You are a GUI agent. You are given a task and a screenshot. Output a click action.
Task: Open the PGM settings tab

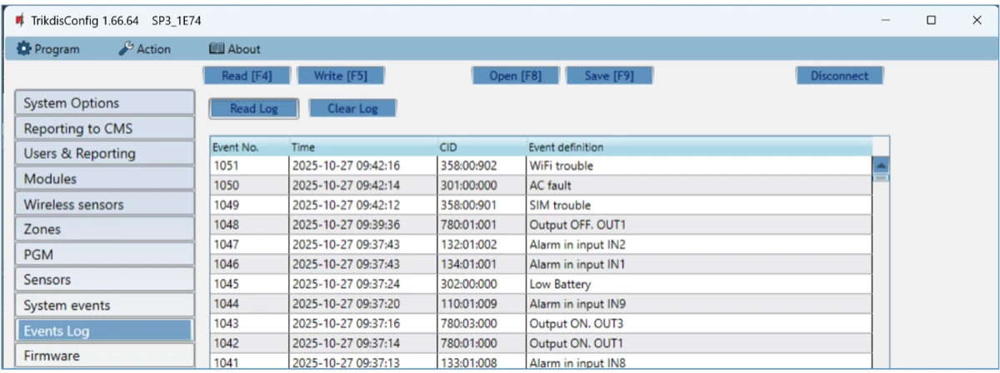[104, 255]
